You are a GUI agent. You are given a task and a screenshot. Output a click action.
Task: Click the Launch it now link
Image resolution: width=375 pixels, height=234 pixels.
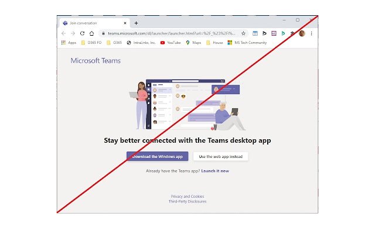(215, 171)
